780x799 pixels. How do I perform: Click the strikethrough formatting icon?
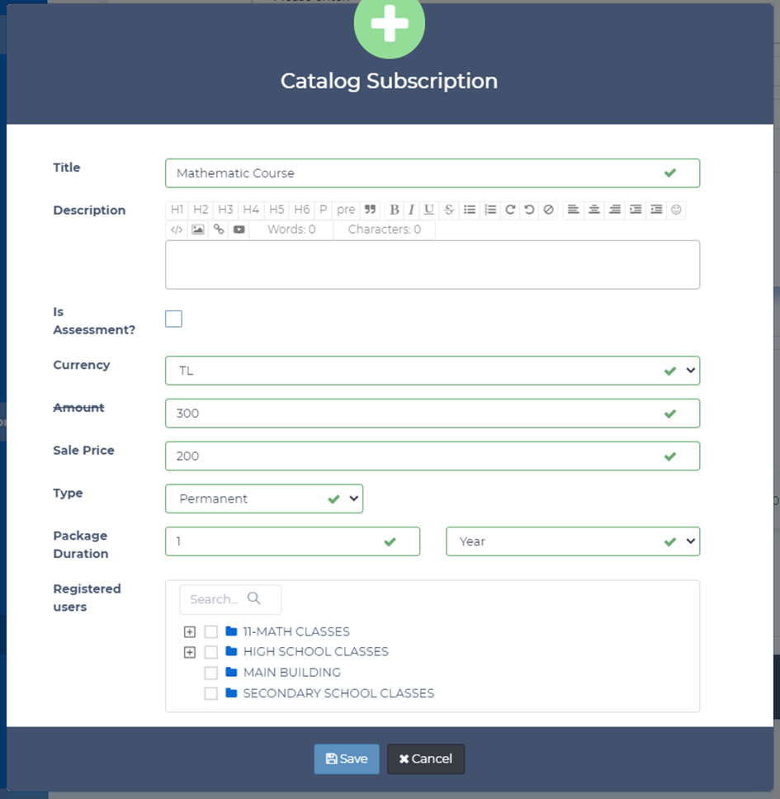point(448,210)
